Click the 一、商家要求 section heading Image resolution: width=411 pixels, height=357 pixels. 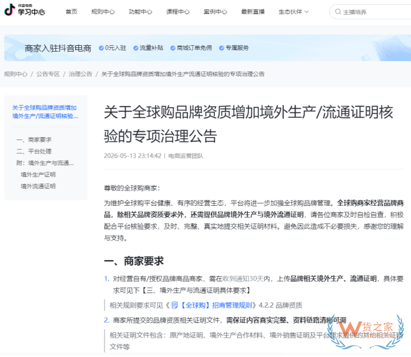tap(134, 261)
